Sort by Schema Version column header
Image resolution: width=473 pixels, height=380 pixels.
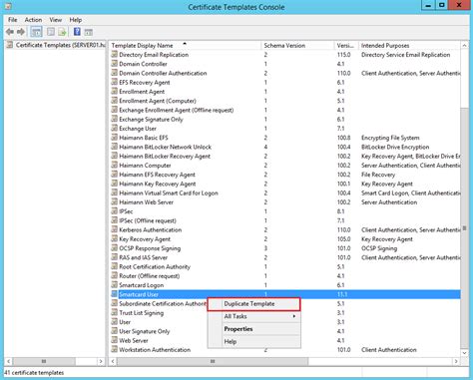click(297, 46)
